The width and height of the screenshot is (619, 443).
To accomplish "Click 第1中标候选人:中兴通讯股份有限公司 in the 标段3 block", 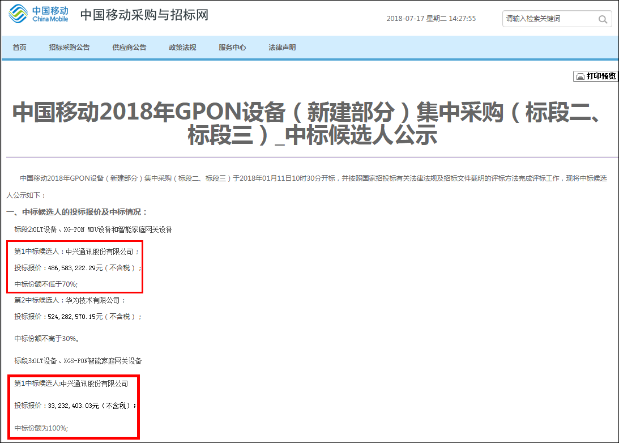I will pos(71,384).
